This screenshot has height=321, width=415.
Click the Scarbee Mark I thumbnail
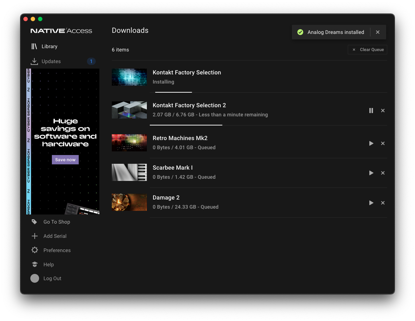coord(129,172)
